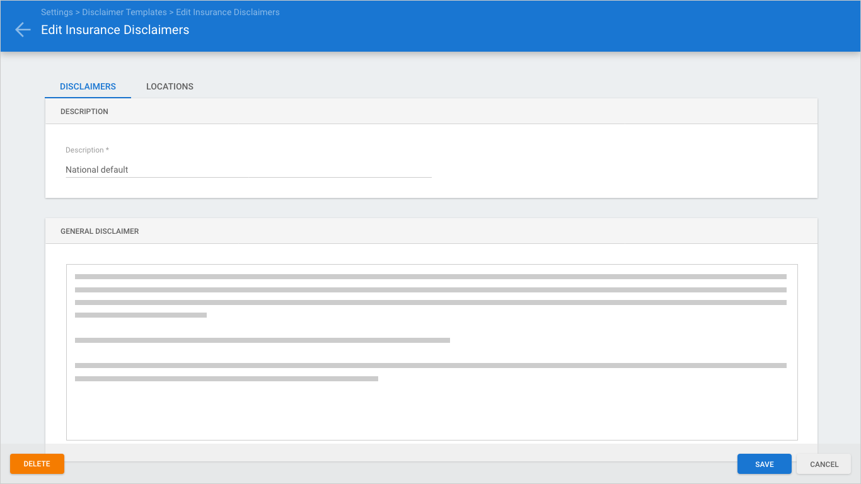Click the General Disclaimer section header
Image resolution: width=861 pixels, height=484 pixels.
(100, 231)
